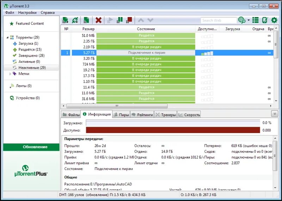Collapse the Торренты (29) tree node
Image resolution: width=282 pixels, height=201 pixels.
[7, 38]
